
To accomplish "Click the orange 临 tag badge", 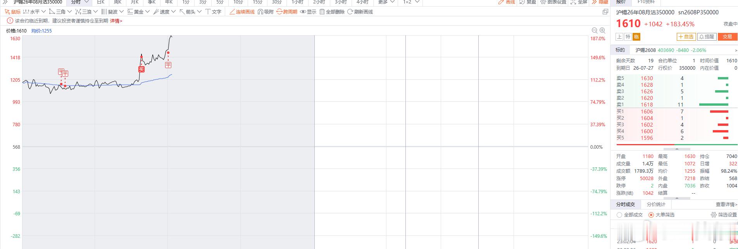I will [x=636, y=37].
